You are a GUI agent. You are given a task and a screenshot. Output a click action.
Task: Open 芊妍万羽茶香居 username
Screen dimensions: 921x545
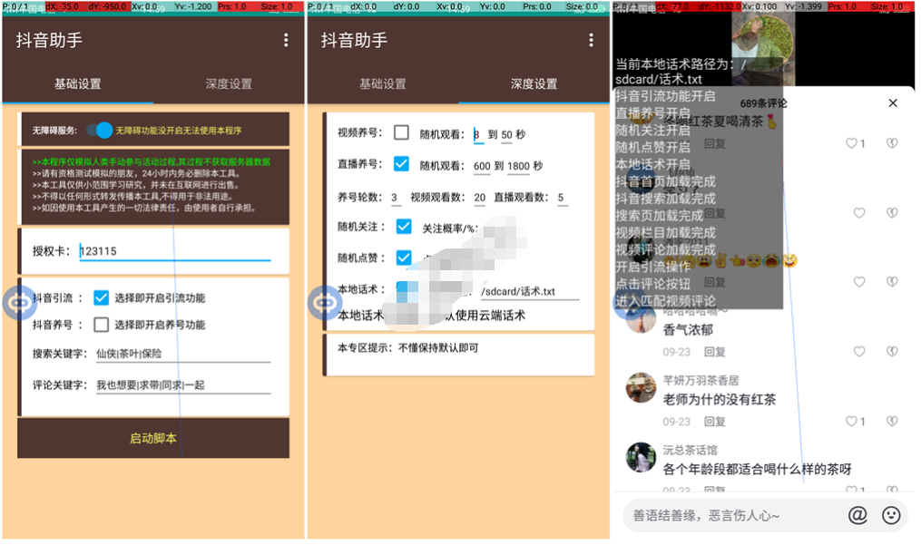point(701,381)
